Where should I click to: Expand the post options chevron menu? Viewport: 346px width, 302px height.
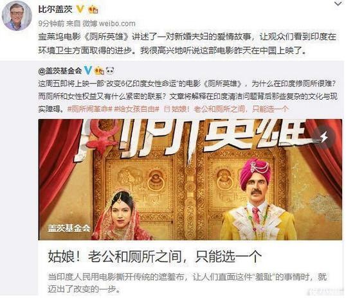(338, 4)
